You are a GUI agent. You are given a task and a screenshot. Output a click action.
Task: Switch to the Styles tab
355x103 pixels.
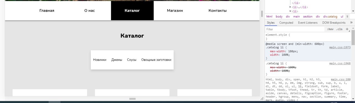tap(271, 23)
